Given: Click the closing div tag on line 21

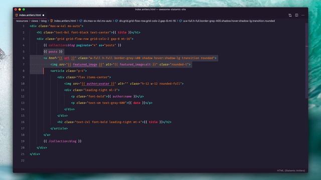Looking at the screenshot, I should [x=35, y=154].
